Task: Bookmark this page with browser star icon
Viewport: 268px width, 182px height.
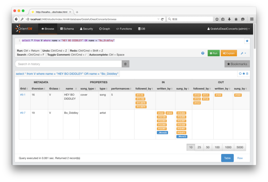Action: point(217,19)
